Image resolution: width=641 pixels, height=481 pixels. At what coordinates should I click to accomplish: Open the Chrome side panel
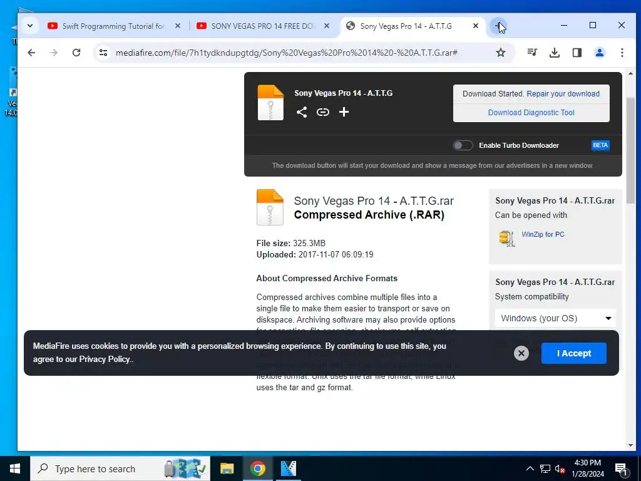(x=577, y=53)
